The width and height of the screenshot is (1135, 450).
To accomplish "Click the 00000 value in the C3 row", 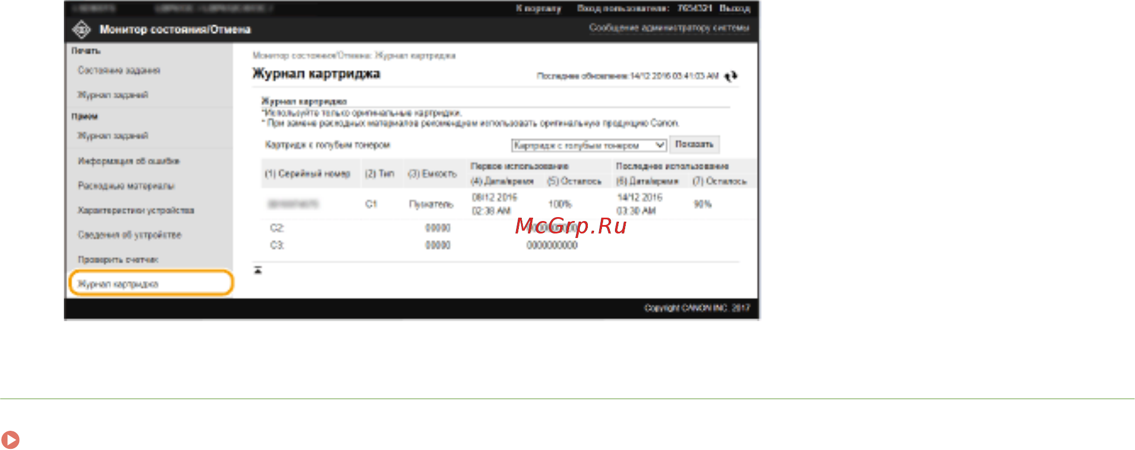I will (437, 245).
